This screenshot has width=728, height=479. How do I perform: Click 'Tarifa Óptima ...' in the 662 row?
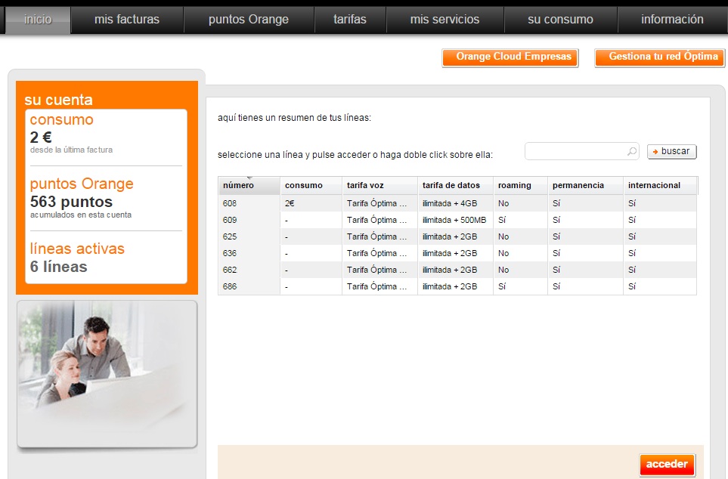click(x=377, y=270)
